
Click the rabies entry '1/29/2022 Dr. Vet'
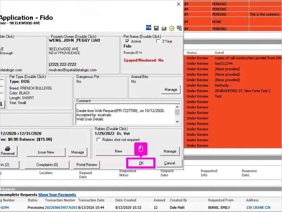[112, 134]
